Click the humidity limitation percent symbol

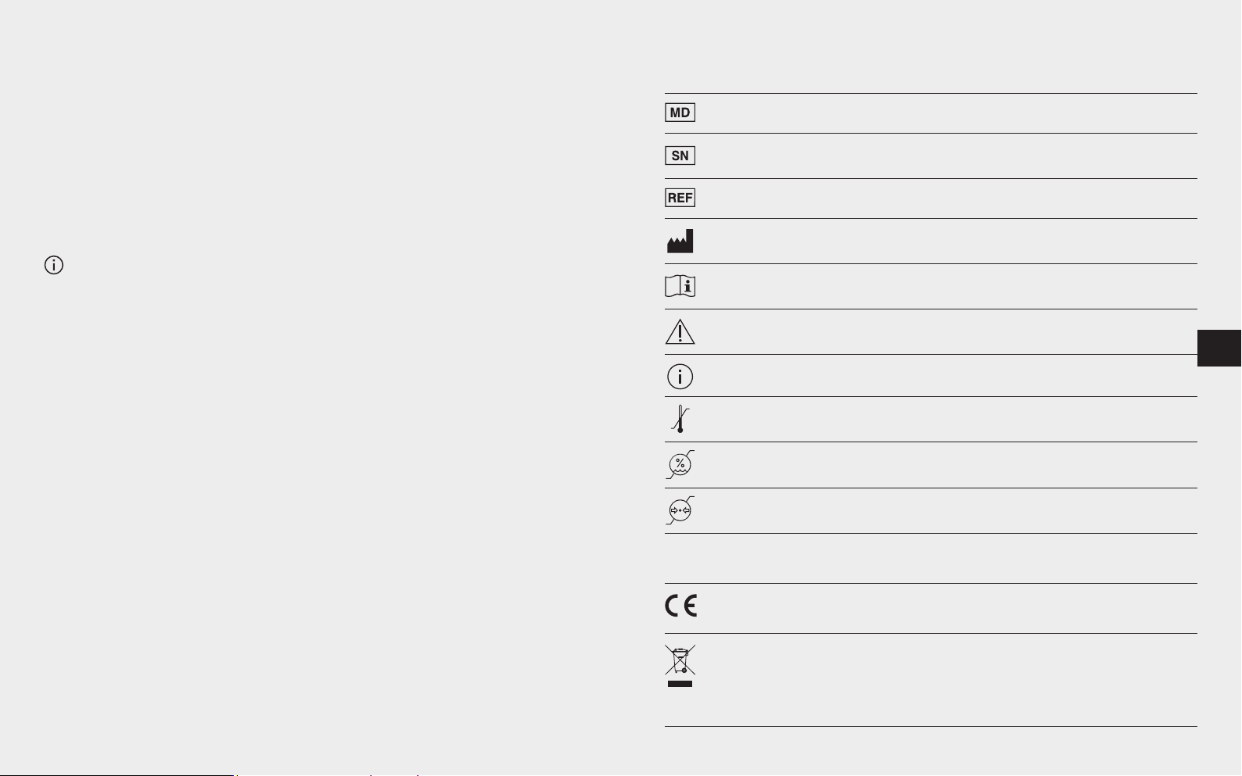[x=680, y=465]
